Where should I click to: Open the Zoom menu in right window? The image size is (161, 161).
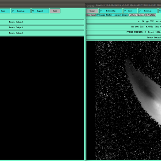130,11
